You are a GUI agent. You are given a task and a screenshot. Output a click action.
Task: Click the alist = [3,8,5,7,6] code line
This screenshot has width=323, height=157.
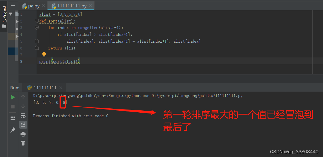(61, 15)
